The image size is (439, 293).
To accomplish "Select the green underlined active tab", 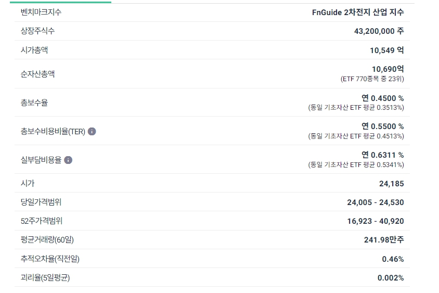I will [x=60, y=2].
